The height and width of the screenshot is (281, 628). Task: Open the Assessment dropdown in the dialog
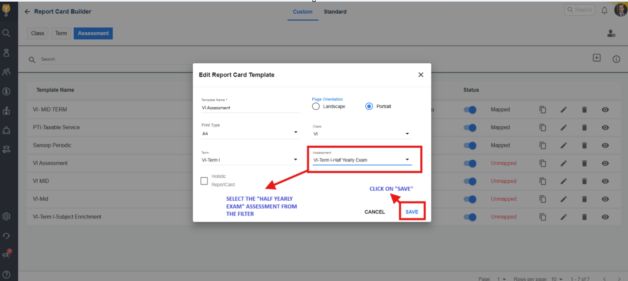point(362,160)
